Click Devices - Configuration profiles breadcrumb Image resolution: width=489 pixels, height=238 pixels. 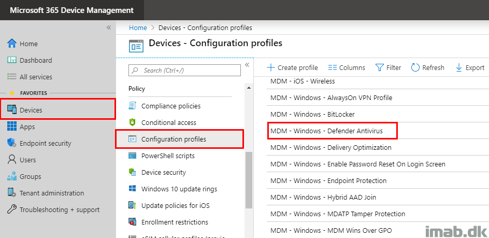pos(205,27)
